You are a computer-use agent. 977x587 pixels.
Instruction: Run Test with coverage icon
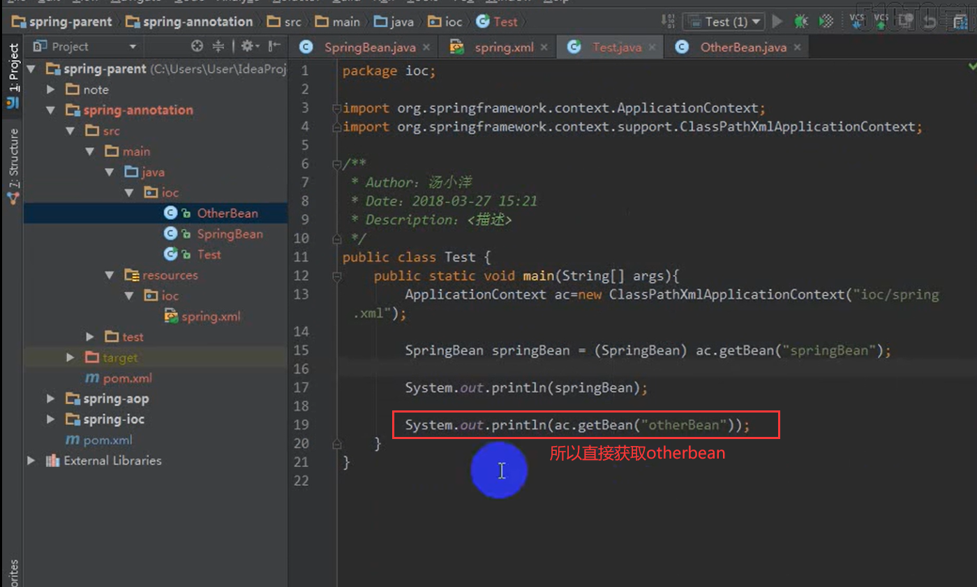pos(826,22)
